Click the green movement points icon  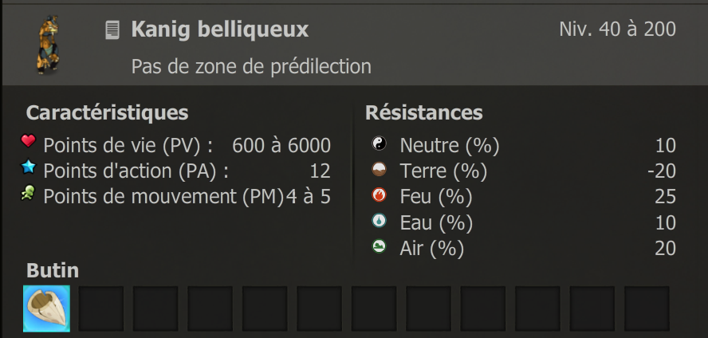29,193
